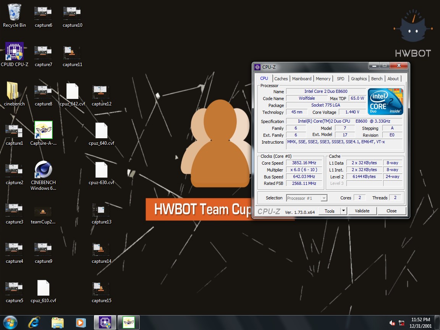Expand the Processor #1 selection dropdown
The height and width of the screenshot is (330, 440).
[x=324, y=198]
